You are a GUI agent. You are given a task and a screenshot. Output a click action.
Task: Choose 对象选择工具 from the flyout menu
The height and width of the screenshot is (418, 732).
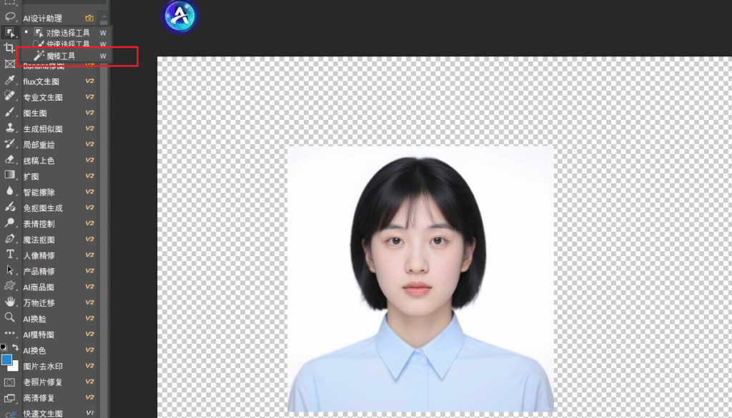pyautogui.click(x=68, y=33)
